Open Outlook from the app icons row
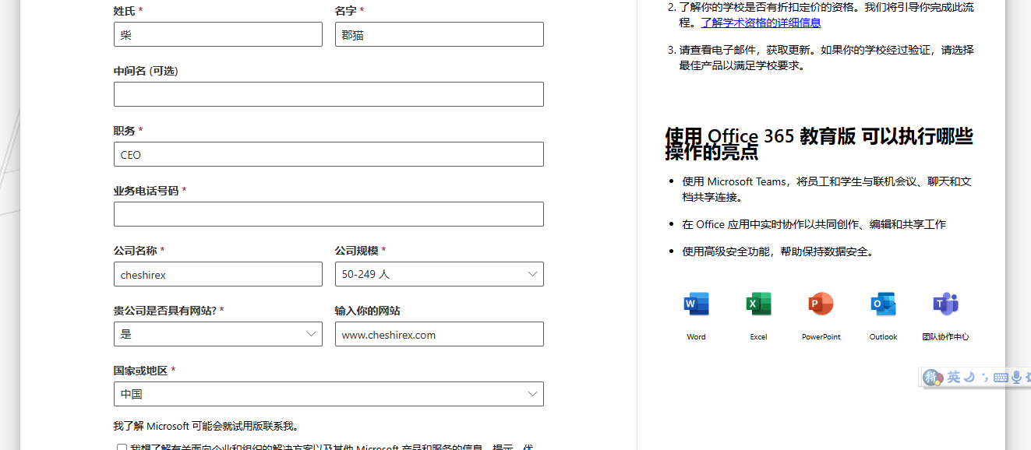The image size is (1031, 450). (883, 304)
